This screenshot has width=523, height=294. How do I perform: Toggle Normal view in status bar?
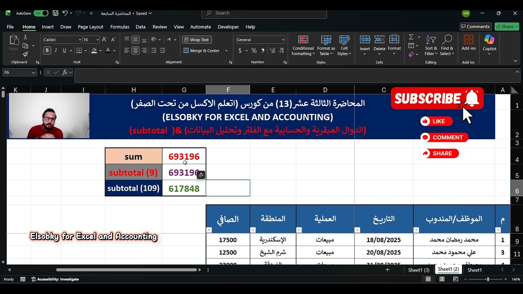pyautogui.click(x=428, y=279)
